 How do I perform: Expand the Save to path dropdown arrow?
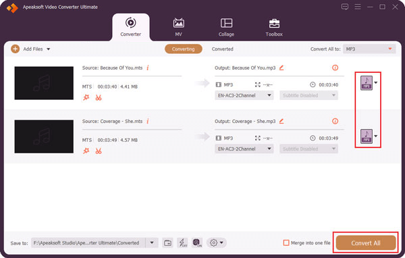(x=152, y=242)
